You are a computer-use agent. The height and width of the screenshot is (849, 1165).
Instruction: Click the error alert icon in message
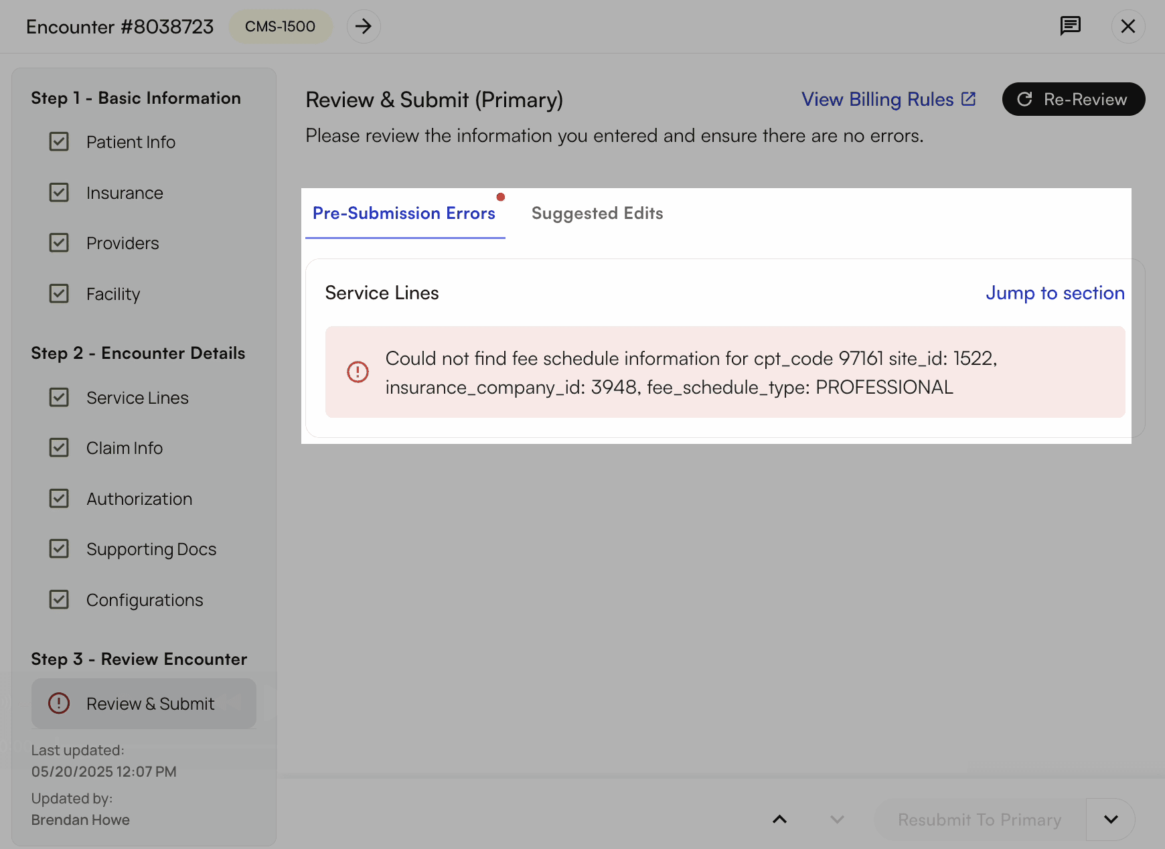358,372
